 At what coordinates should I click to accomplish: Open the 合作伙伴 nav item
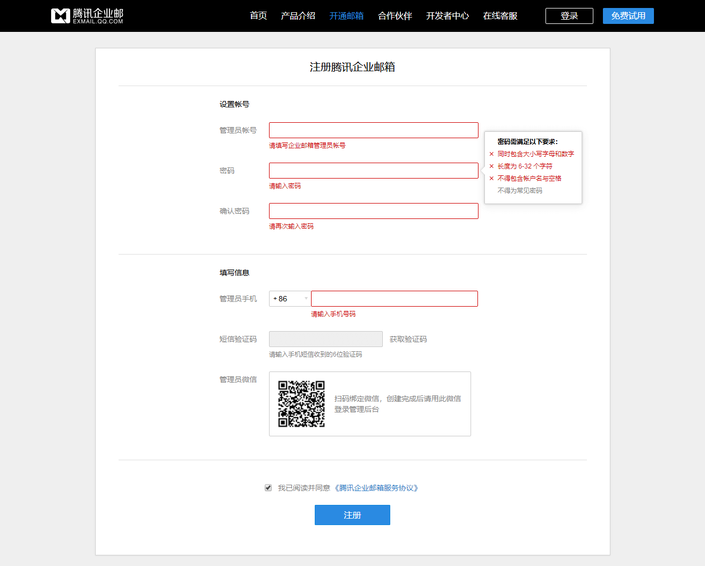tap(395, 16)
